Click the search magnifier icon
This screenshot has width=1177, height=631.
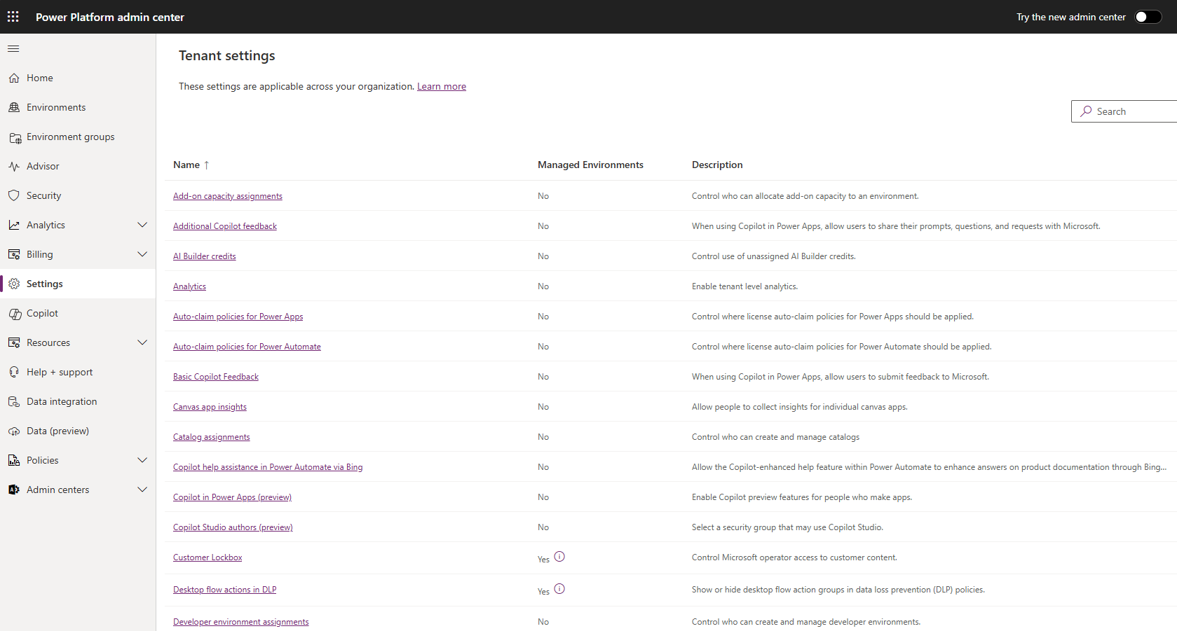[1086, 111]
